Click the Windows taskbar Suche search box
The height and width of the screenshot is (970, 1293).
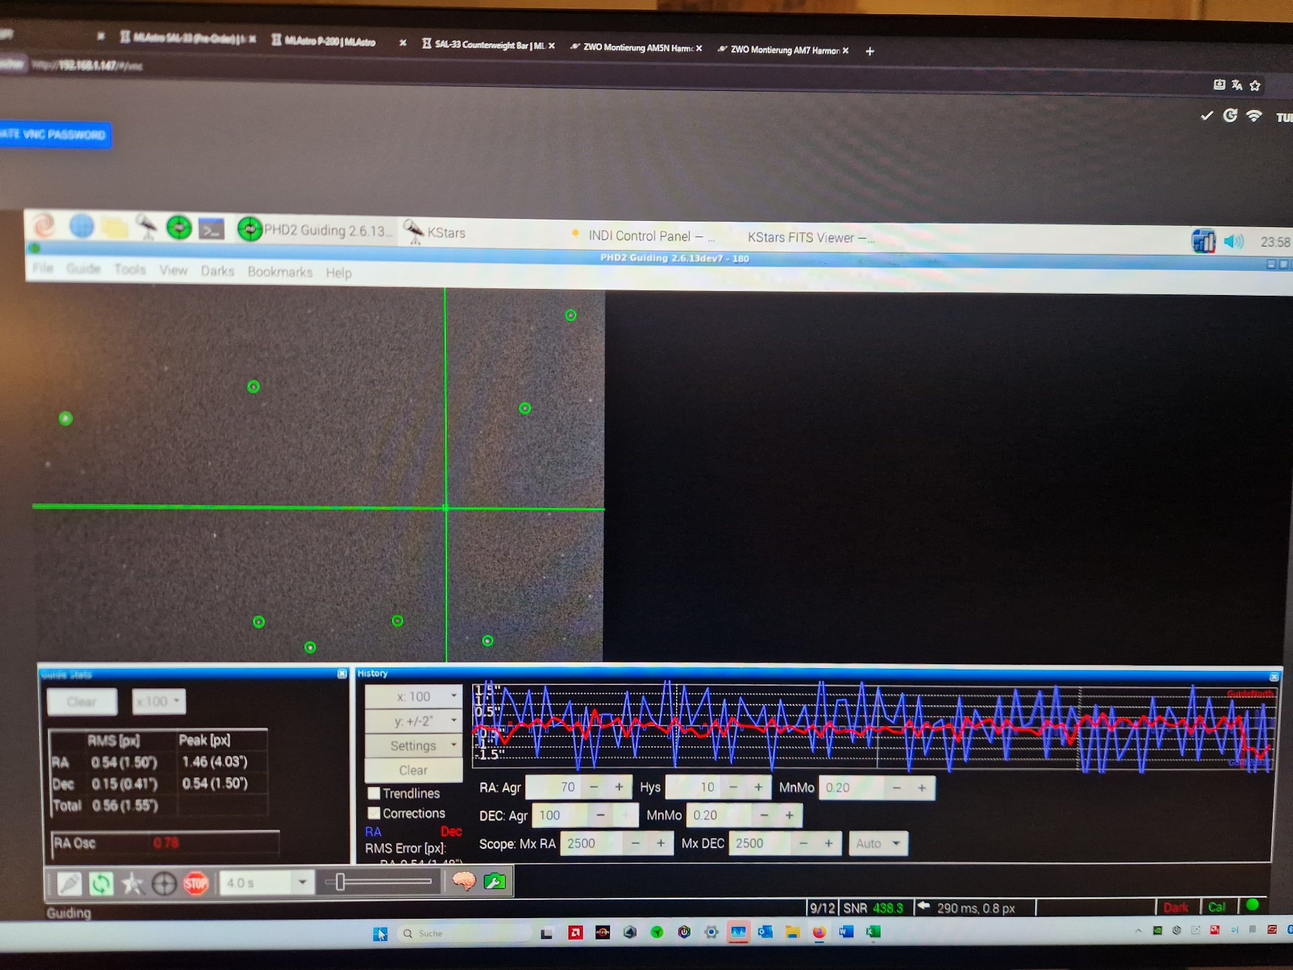[x=465, y=934]
